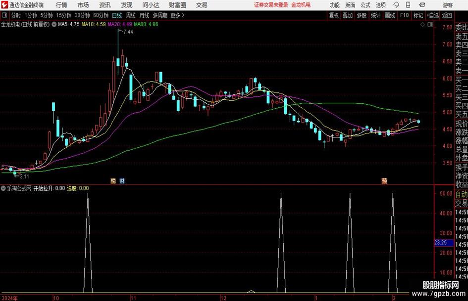The image size is (468, 301).
Task: Select the 日线 daily period tab
Action: point(117,15)
